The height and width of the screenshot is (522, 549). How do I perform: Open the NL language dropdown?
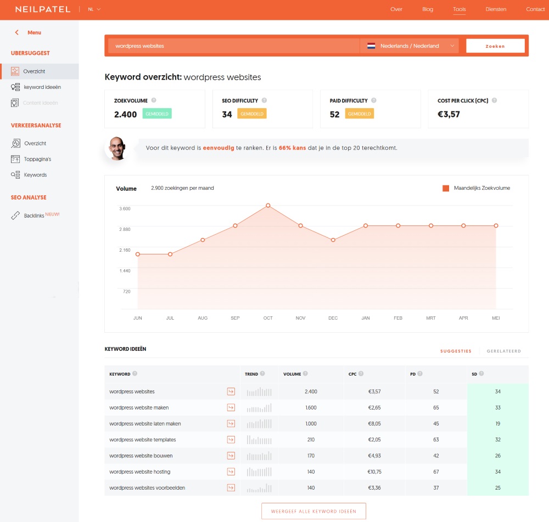94,9
